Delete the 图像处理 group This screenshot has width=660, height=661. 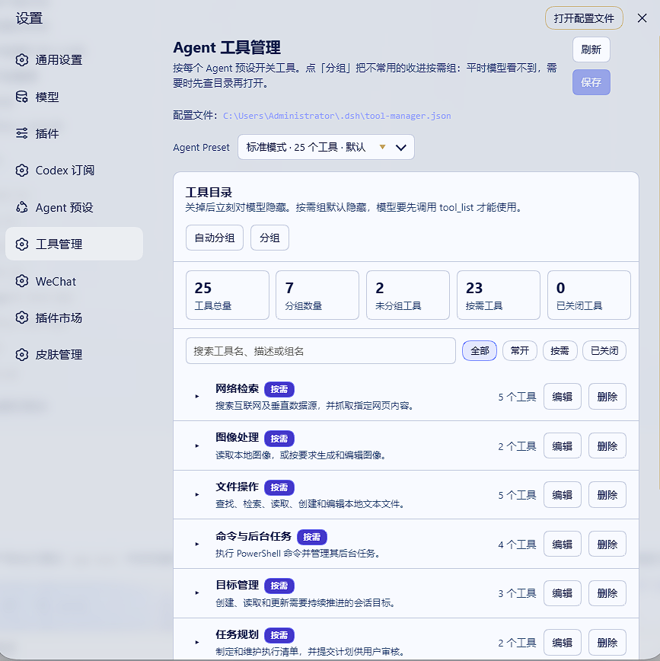tap(607, 445)
